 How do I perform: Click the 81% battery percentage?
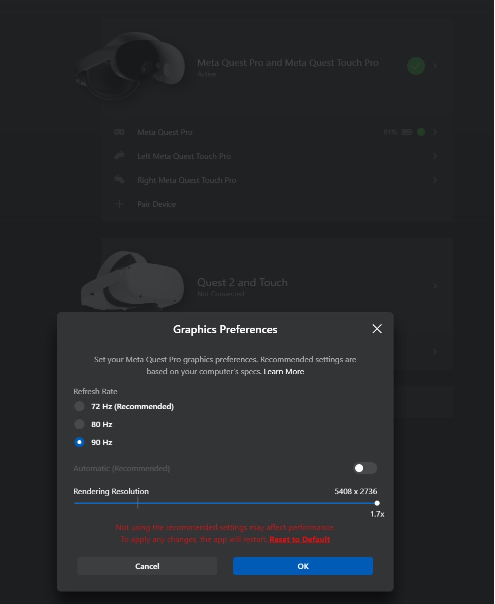tap(390, 132)
